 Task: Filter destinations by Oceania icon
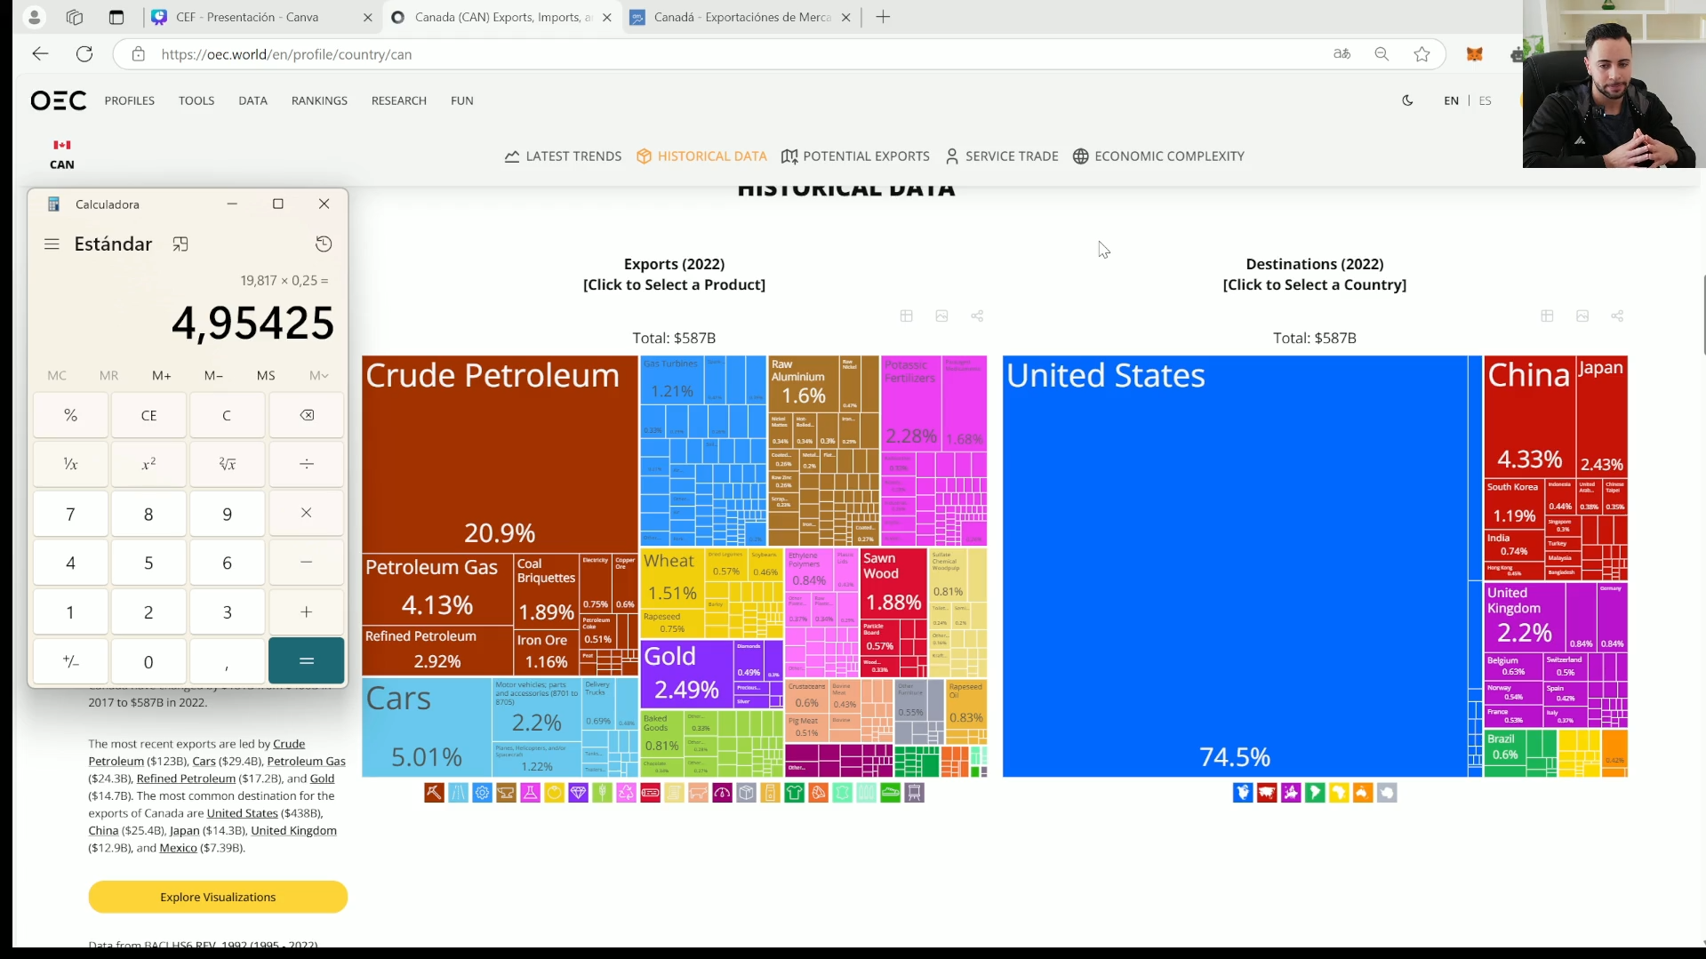(x=1363, y=793)
